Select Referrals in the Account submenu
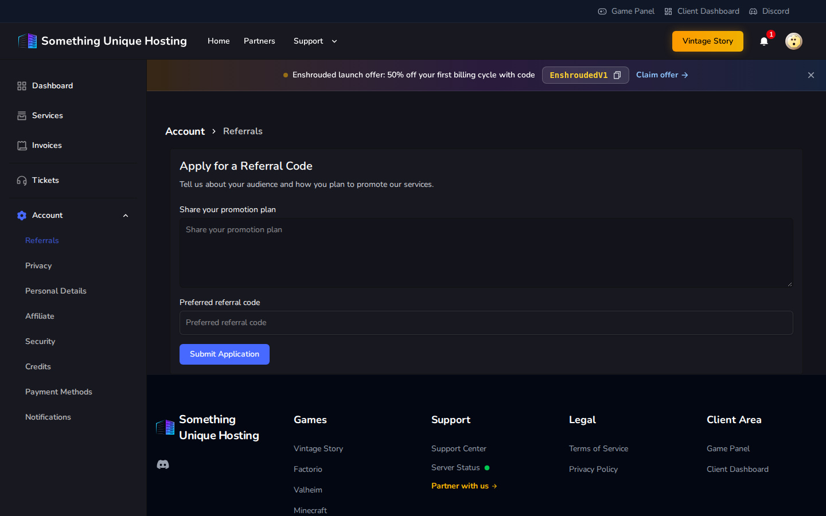This screenshot has height=516, width=826. click(x=42, y=241)
